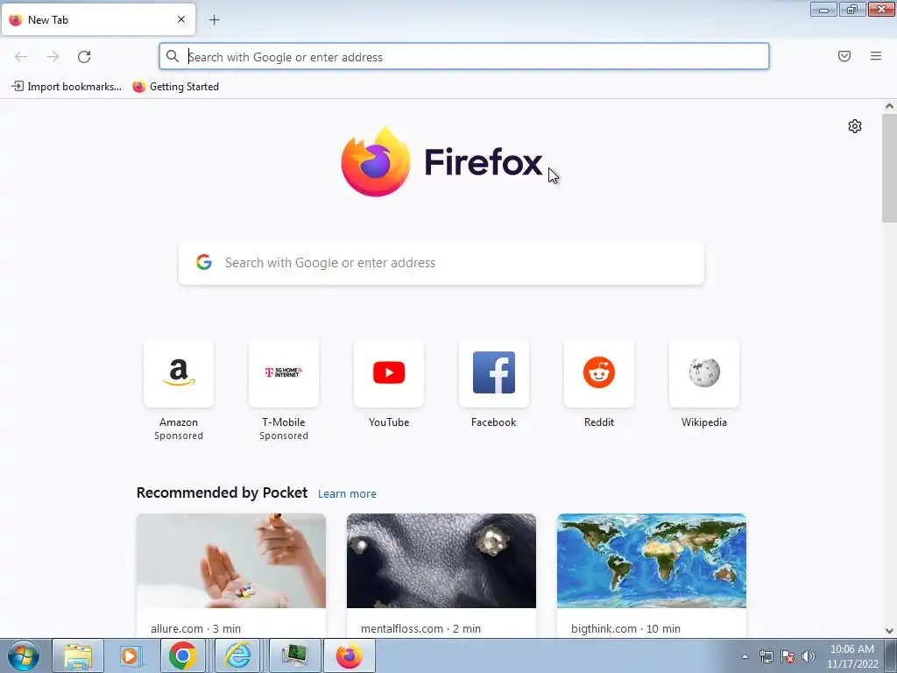897x673 pixels.
Task: Open the bigthink.com world map story thumbnail
Action: click(x=652, y=561)
